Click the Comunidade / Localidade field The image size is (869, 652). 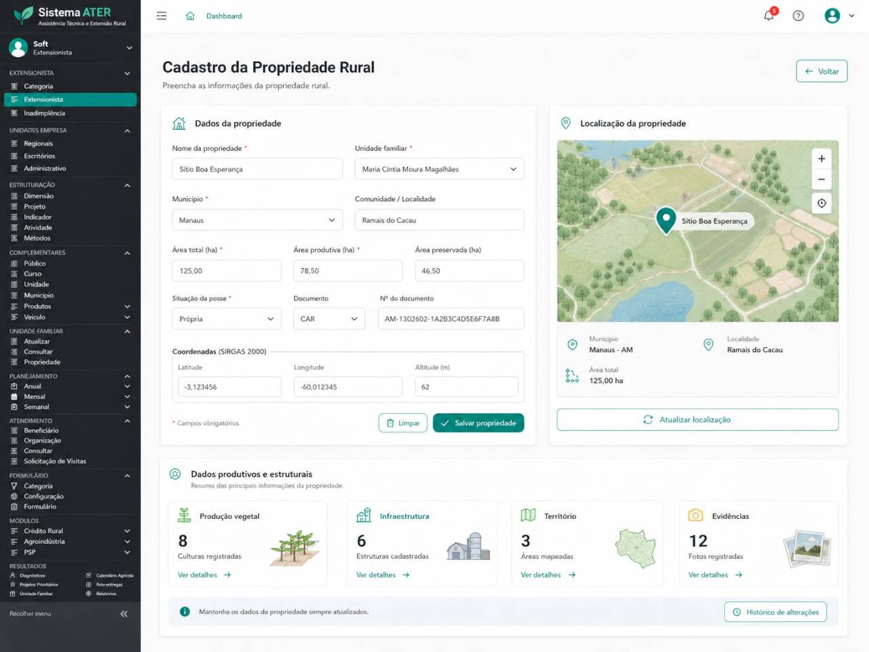(x=439, y=220)
